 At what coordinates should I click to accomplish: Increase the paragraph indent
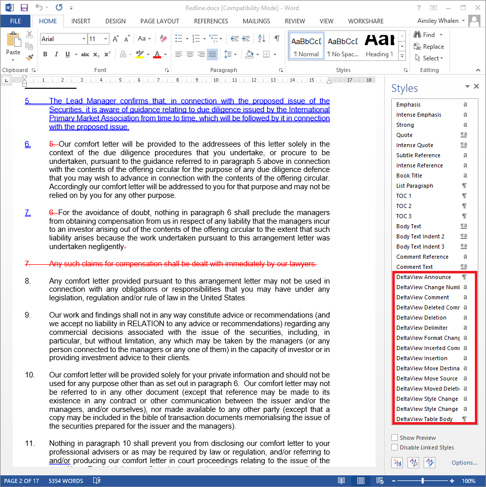click(246, 39)
